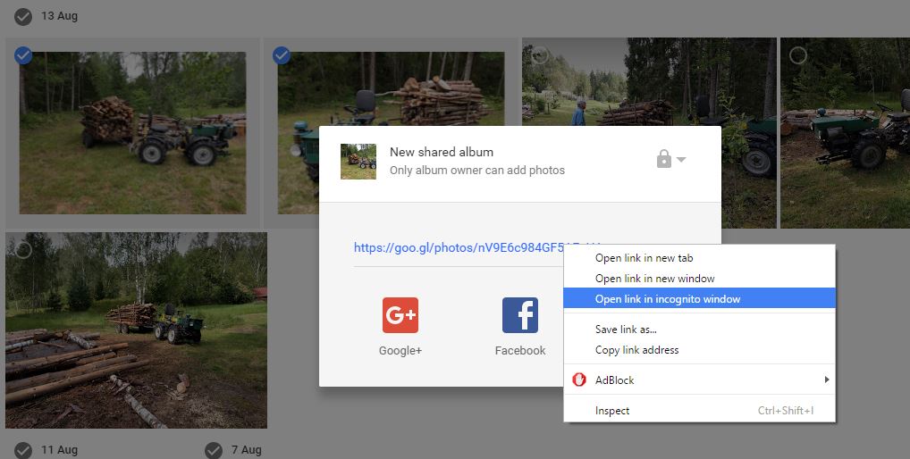Click the shared album cover thumbnail
This screenshot has height=459, width=910.
(x=358, y=162)
